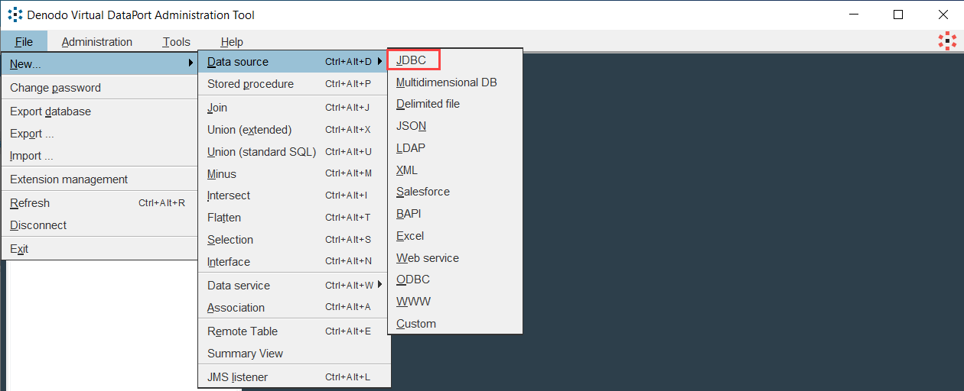
Task: Click the Denodo logo icon in title bar
Action: [15, 15]
